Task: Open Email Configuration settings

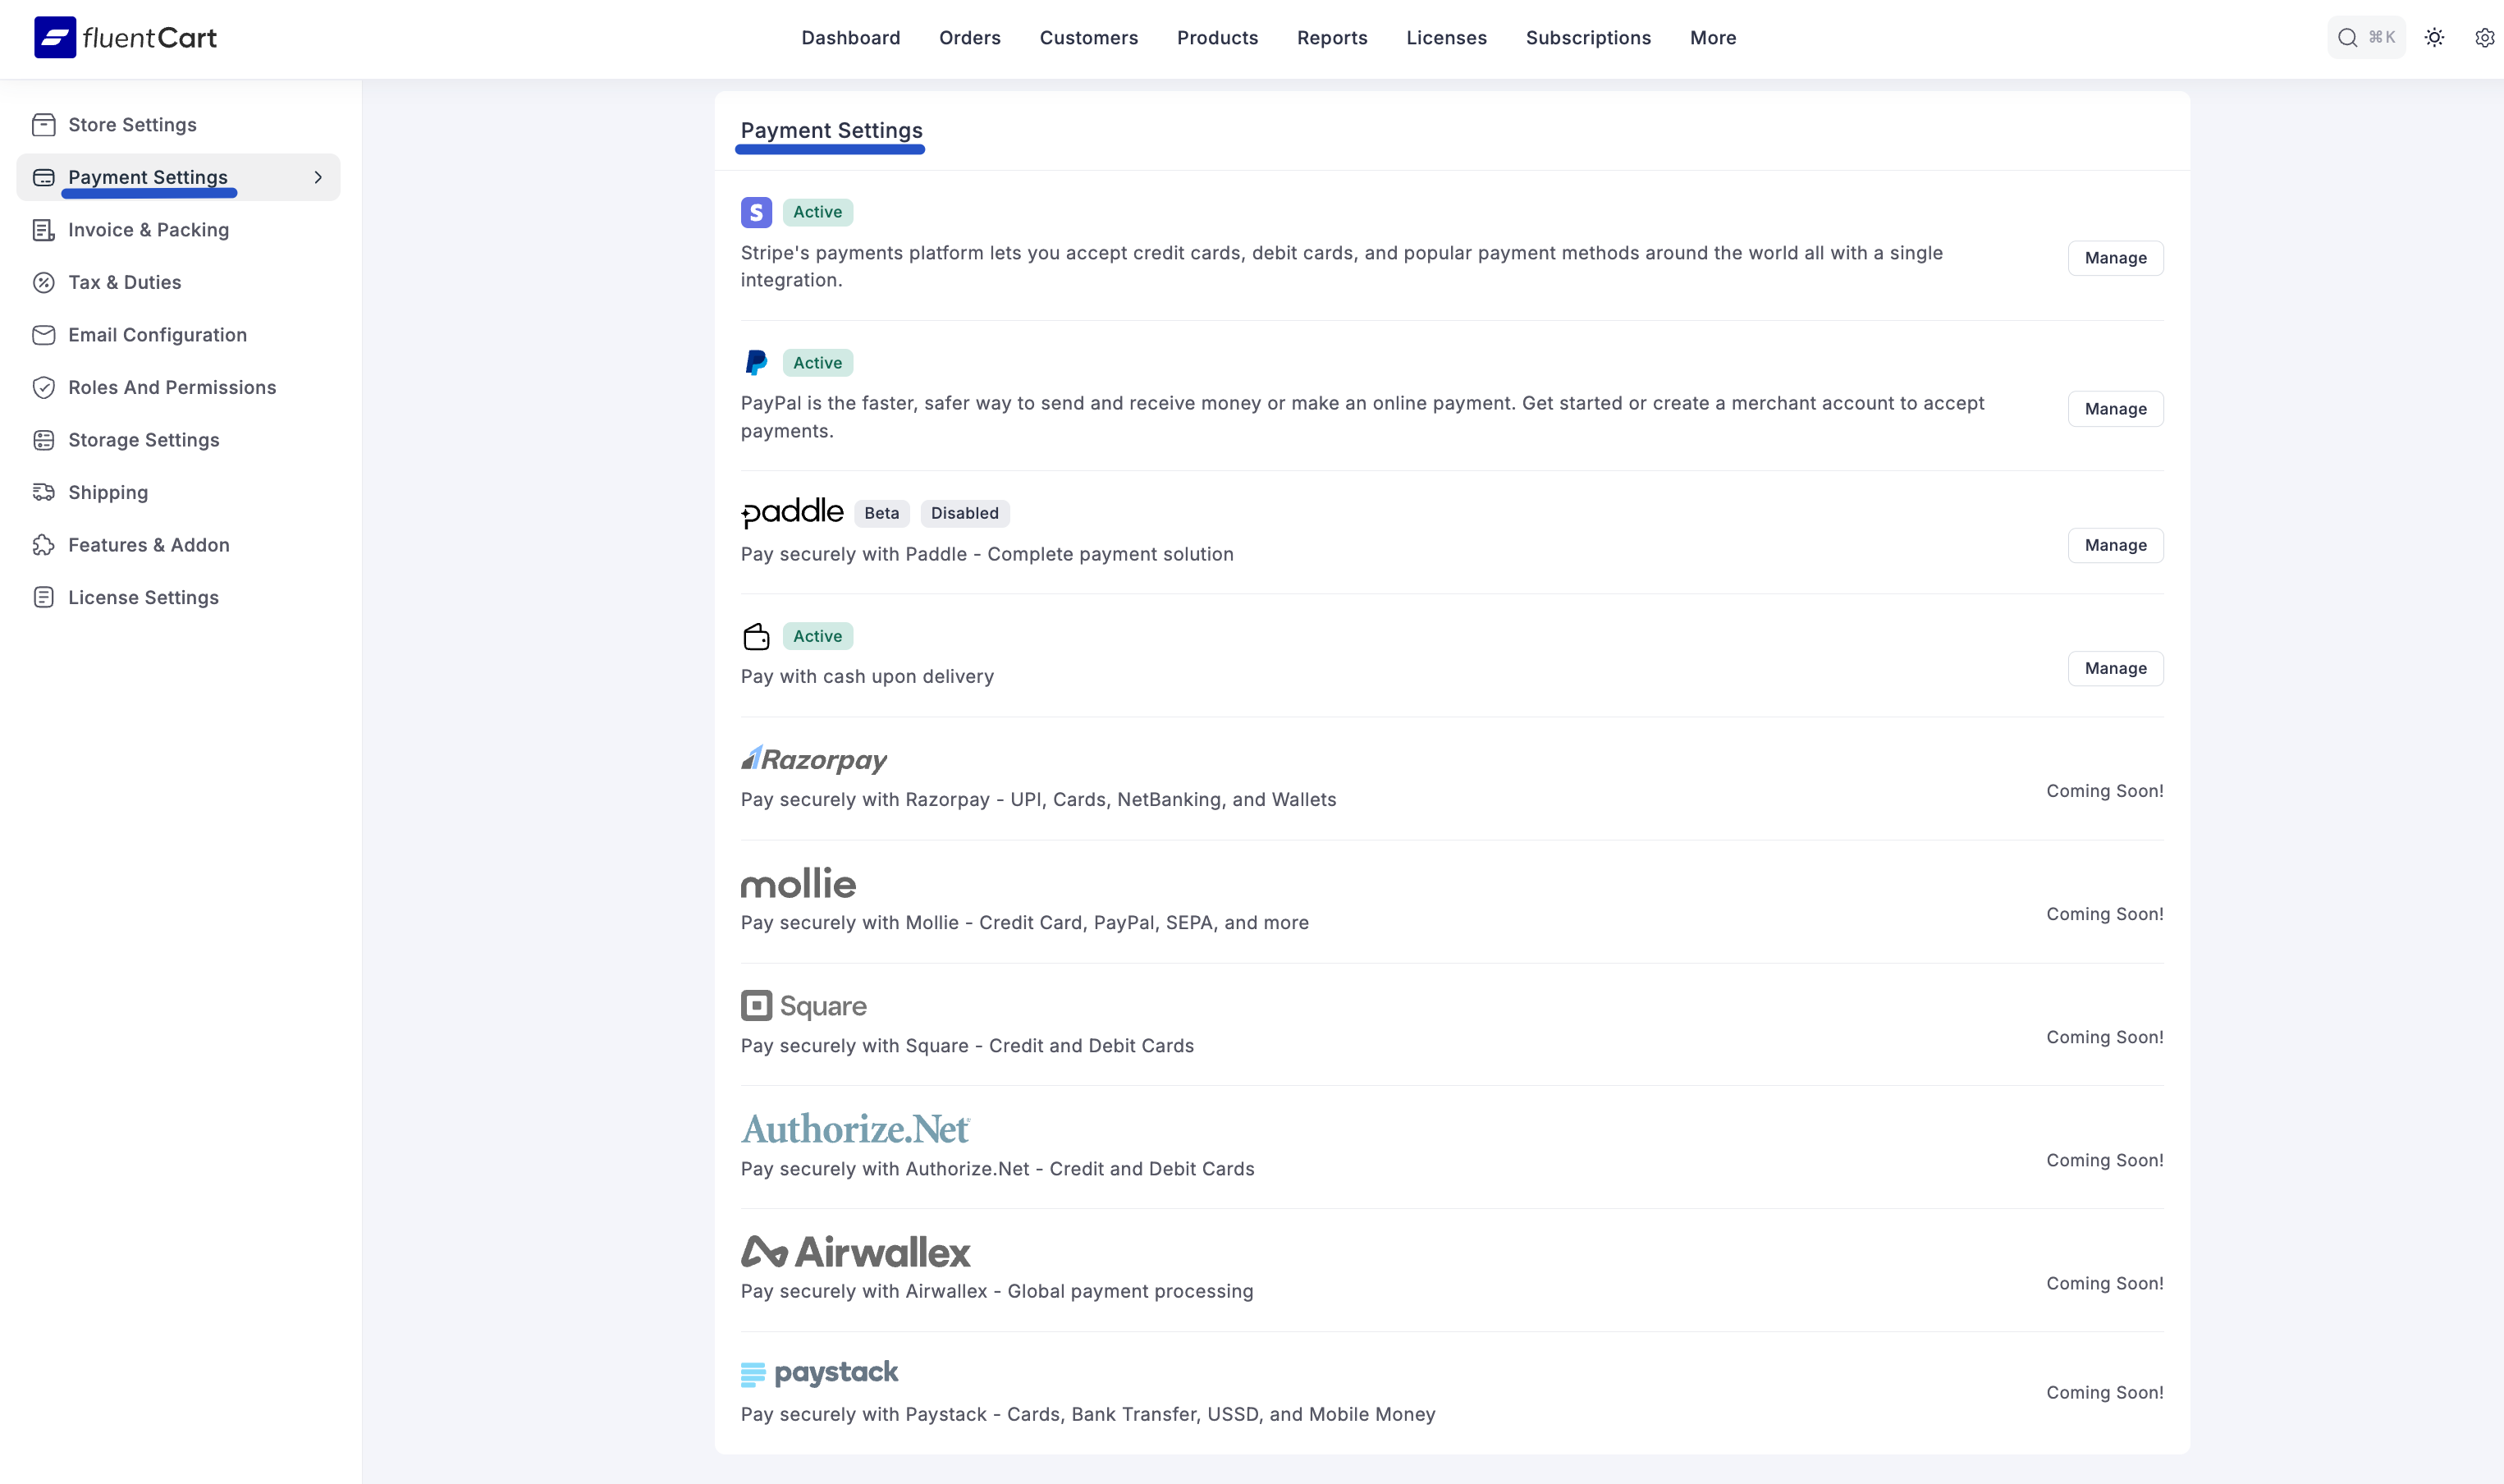Action: [157, 334]
